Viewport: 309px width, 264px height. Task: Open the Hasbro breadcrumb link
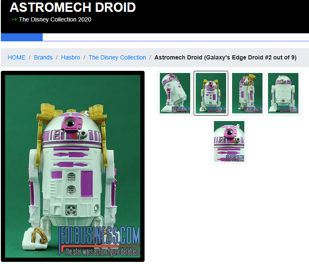click(x=71, y=57)
